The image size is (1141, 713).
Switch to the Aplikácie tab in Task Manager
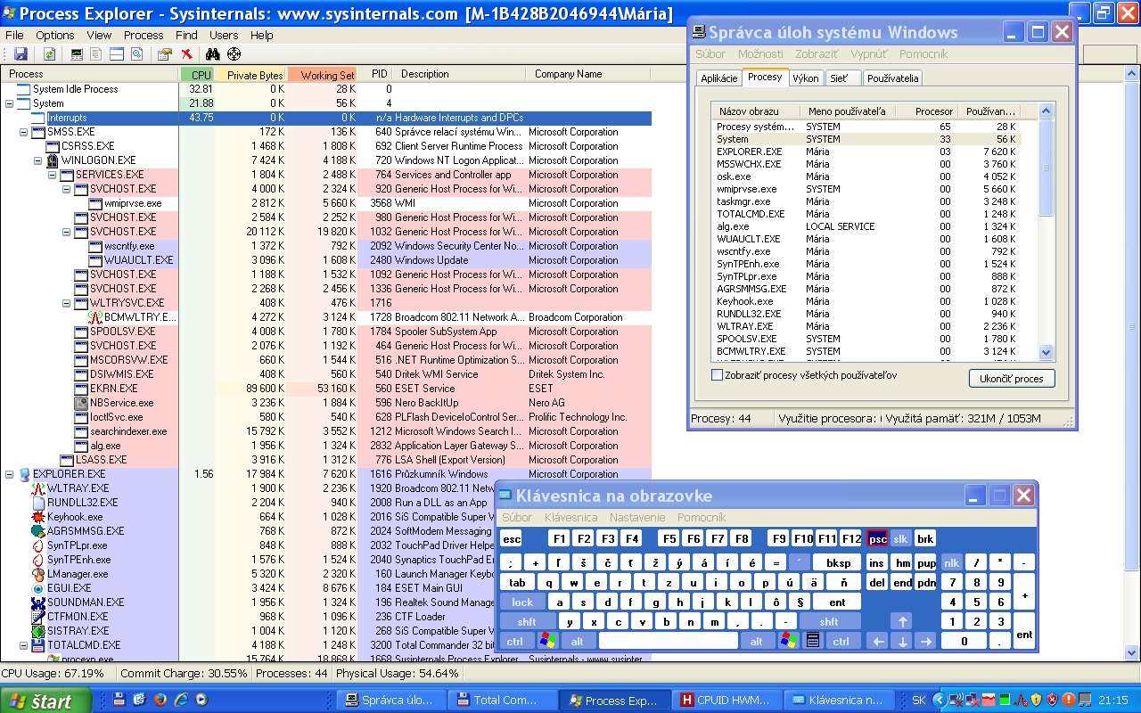click(x=719, y=78)
